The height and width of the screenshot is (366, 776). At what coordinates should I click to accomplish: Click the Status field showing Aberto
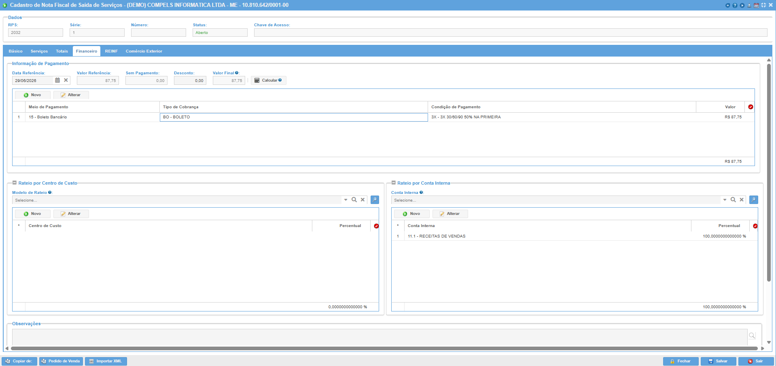click(x=220, y=33)
